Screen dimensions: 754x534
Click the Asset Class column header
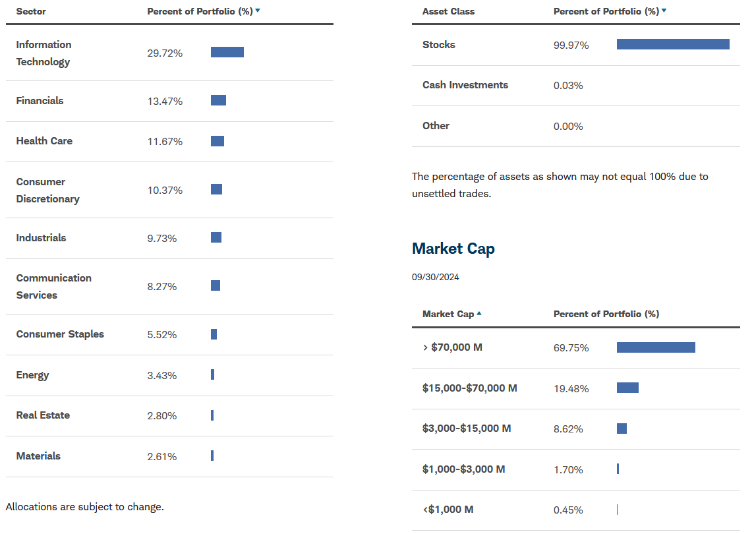tap(448, 12)
